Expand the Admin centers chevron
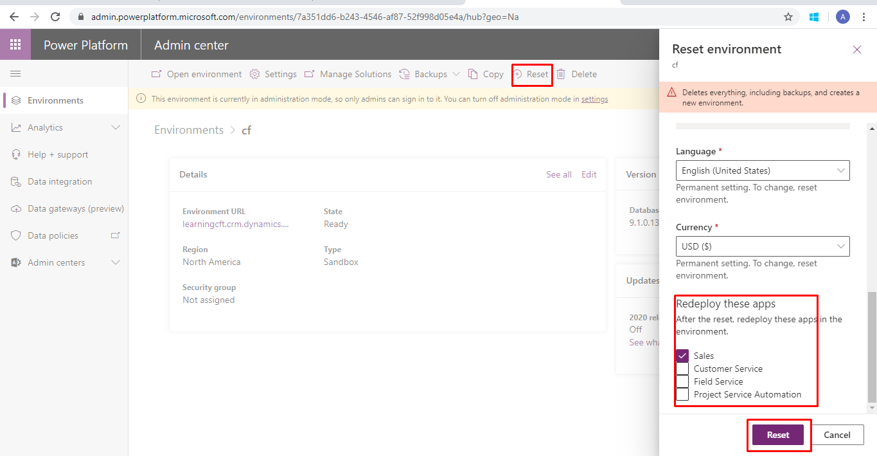Screen dimensions: 877x456 pos(116,262)
